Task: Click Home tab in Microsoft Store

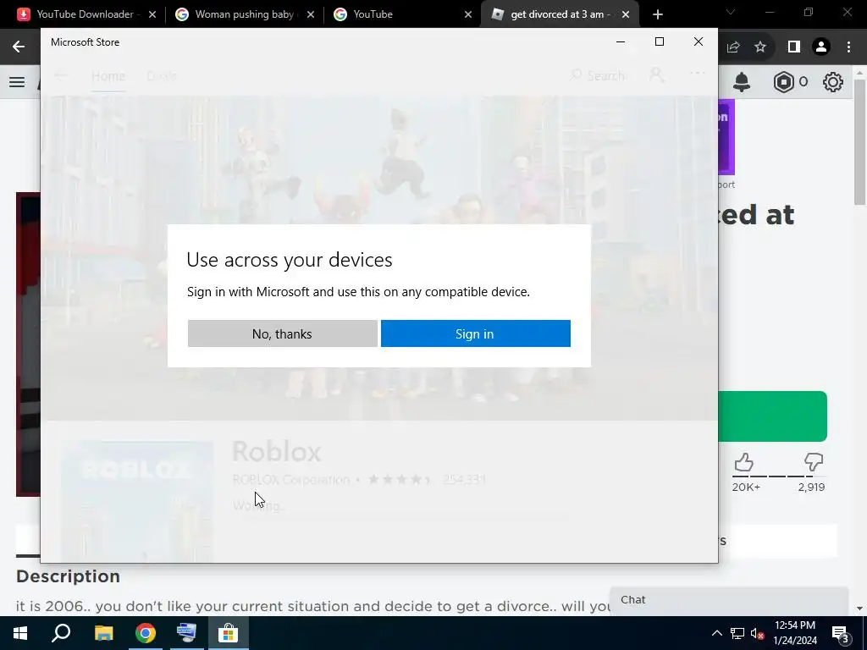Action: click(108, 76)
